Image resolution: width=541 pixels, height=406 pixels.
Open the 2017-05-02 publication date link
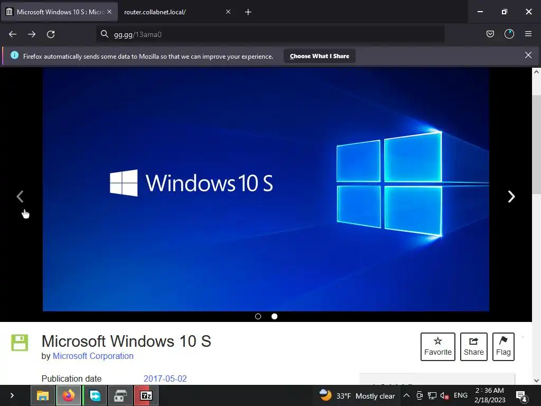165,379
